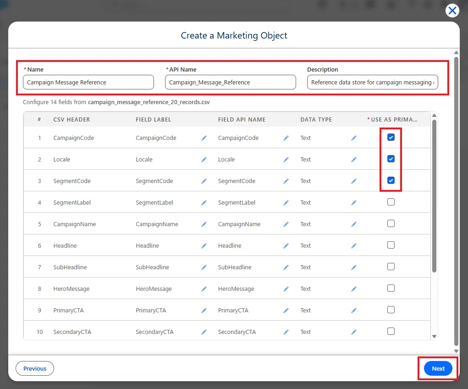Viewport: 468px width, 389px height.
Task: Check primary key for SecondaryCTA
Action: (x=391, y=331)
